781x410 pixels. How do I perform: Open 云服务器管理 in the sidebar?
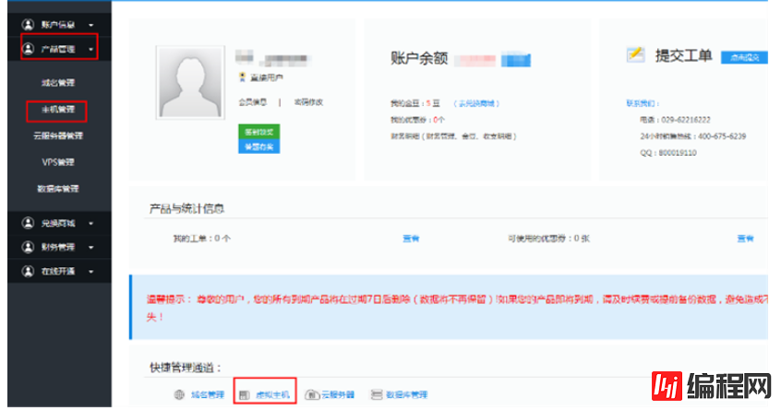click(56, 136)
